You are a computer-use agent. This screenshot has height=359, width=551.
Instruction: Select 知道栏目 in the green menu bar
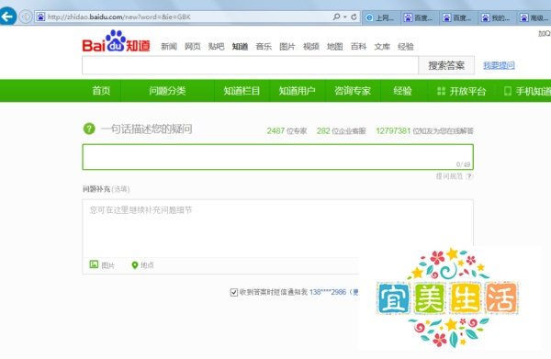tap(242, 91)
